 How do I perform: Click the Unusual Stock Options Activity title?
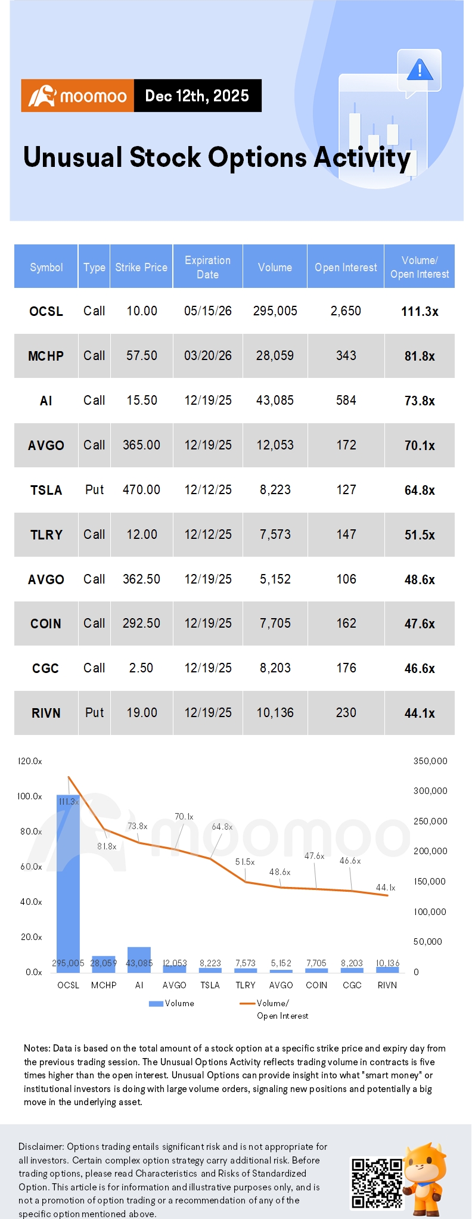click(x=217, y=158)
